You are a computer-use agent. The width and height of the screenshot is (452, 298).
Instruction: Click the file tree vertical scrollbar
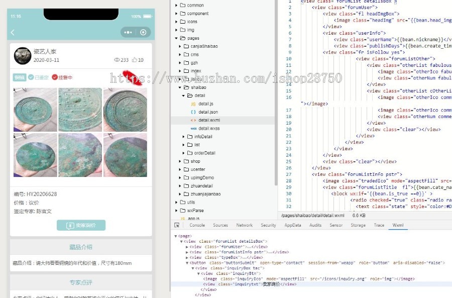(x=276, y=92)
